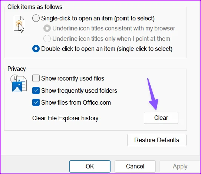Dismiss the dialog with Cancel
This screenshot has width=201, height=174.
pyautogui.click(x=135, y=166)
